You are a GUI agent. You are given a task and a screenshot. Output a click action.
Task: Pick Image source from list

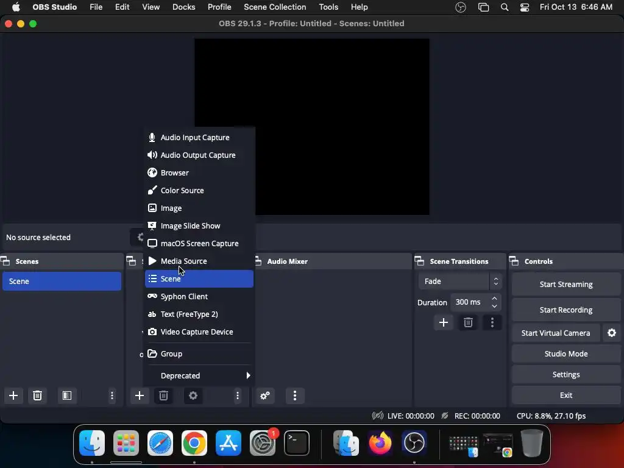pyautogui.click(x=199, y=208)
